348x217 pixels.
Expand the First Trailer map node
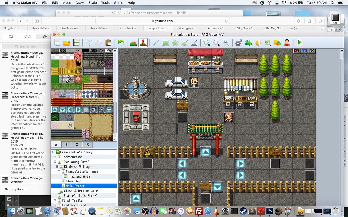(x=55, y=200)
